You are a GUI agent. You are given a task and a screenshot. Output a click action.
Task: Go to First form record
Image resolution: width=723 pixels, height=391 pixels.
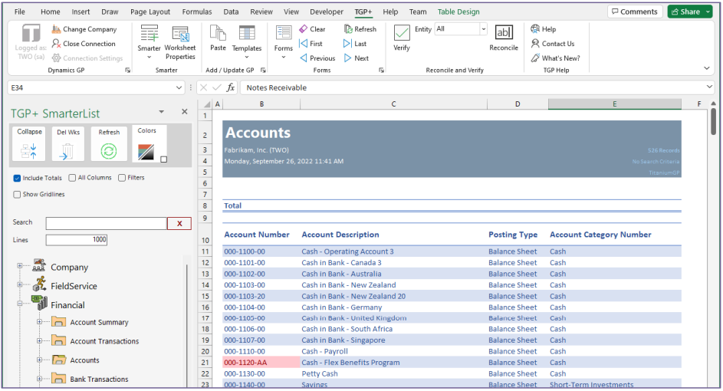[x=311, y=44]
